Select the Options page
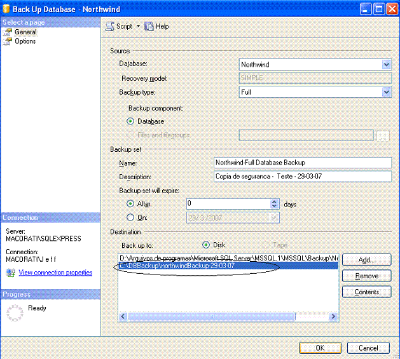The image size is (400, 359). [25, 41]
